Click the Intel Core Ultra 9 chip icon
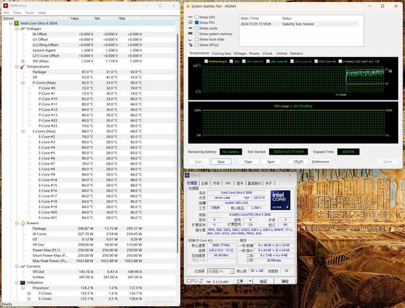405x308 pixels. pyautogui.click(x=16, y=23)
